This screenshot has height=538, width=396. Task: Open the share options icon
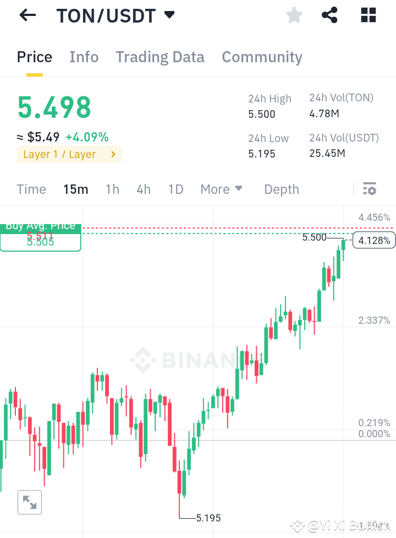click(x=329, y=15)
